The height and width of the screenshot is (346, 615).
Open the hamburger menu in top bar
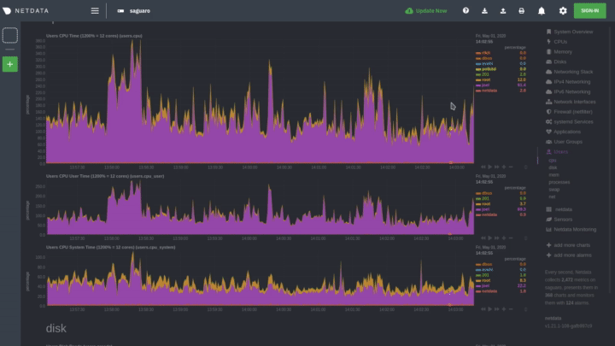pyautogui.click(x=95, y=11)
